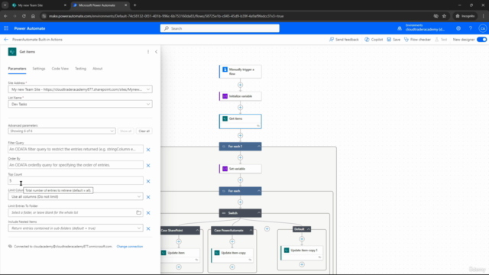Add a step below Set variable

(240, 180)
